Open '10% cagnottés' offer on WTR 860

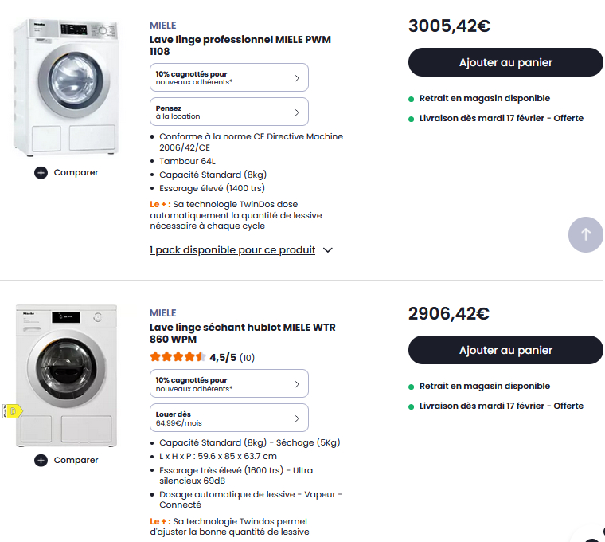[x=228, y=384]
